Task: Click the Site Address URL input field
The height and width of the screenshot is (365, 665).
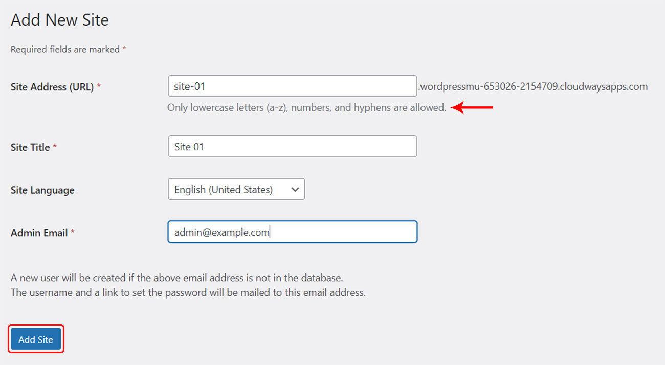Action: click(x=292, y=86)
